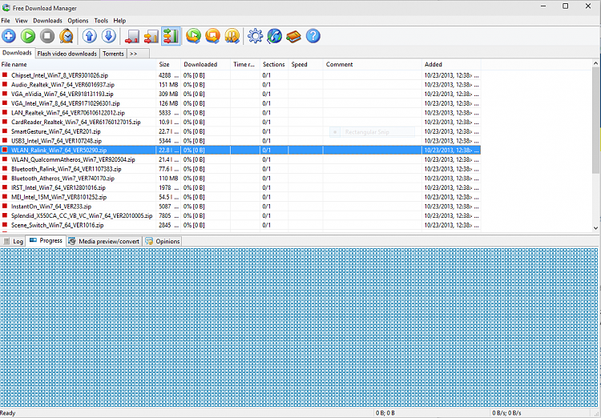Screen dimensions: 601x418
Task: Switch to the Torrents tab
Action: pos(113,54)
